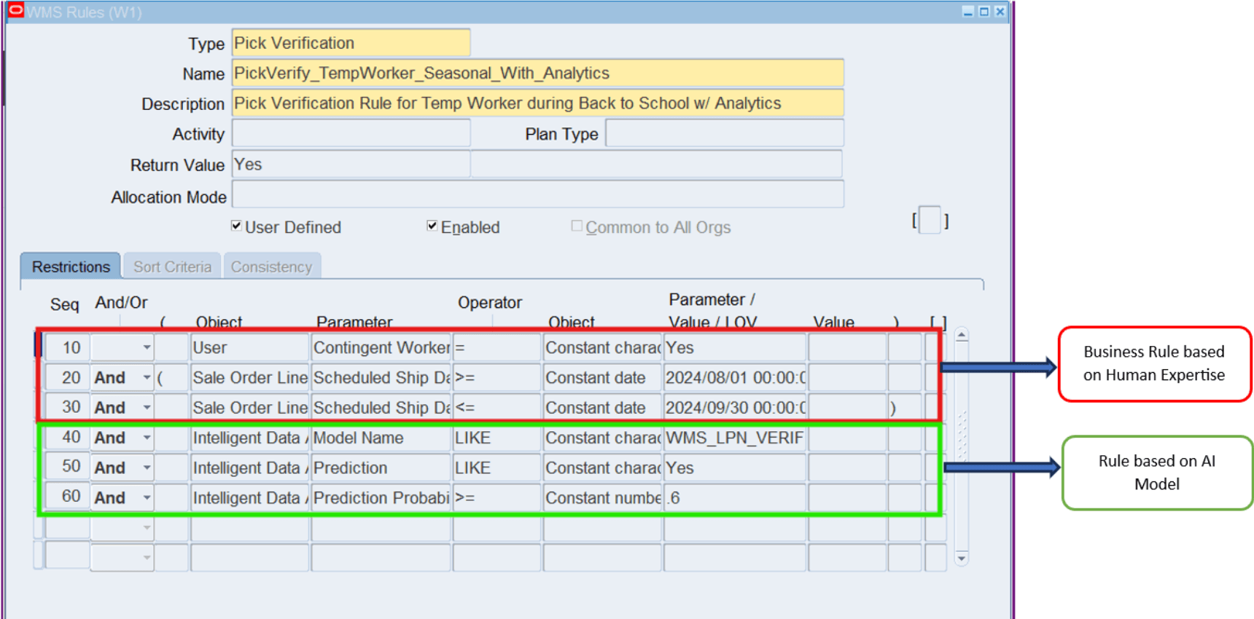Viewport: 1254px width, 619px height.
Task: Click the >= operator in row 20
Action: coord(496,377)
